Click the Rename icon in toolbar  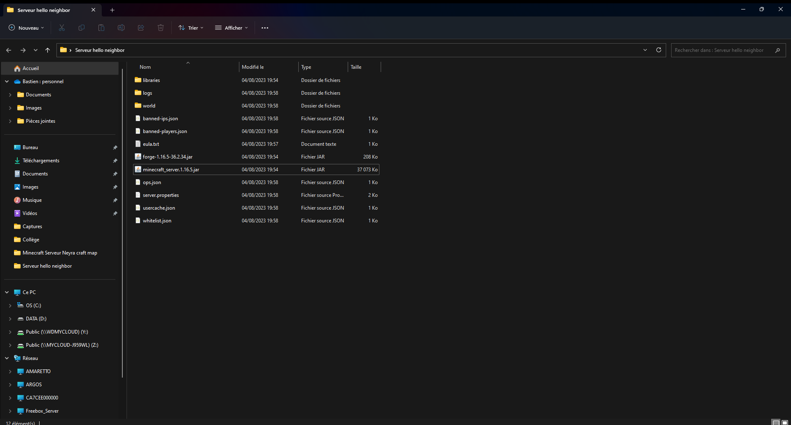coord(121,28)
